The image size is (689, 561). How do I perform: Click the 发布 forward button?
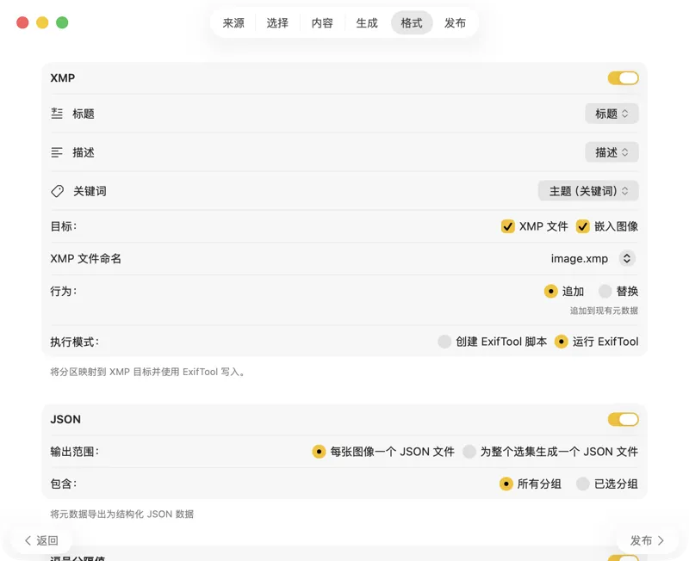click(647, 540)
